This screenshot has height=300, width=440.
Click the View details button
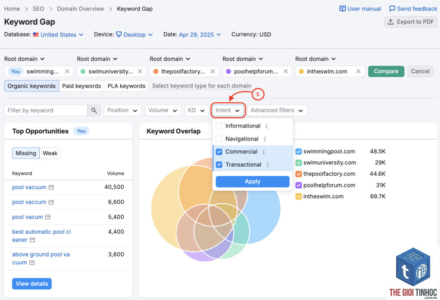click(32, 284)
